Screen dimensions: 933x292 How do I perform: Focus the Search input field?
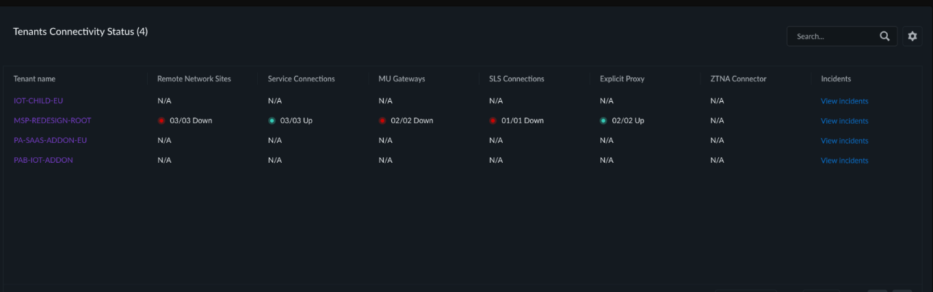point(835,36)
